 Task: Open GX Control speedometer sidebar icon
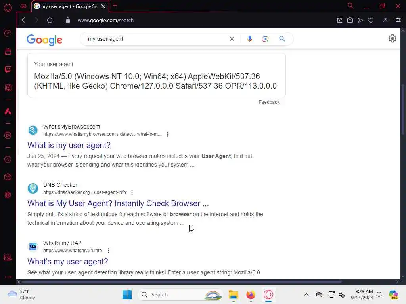8,33
